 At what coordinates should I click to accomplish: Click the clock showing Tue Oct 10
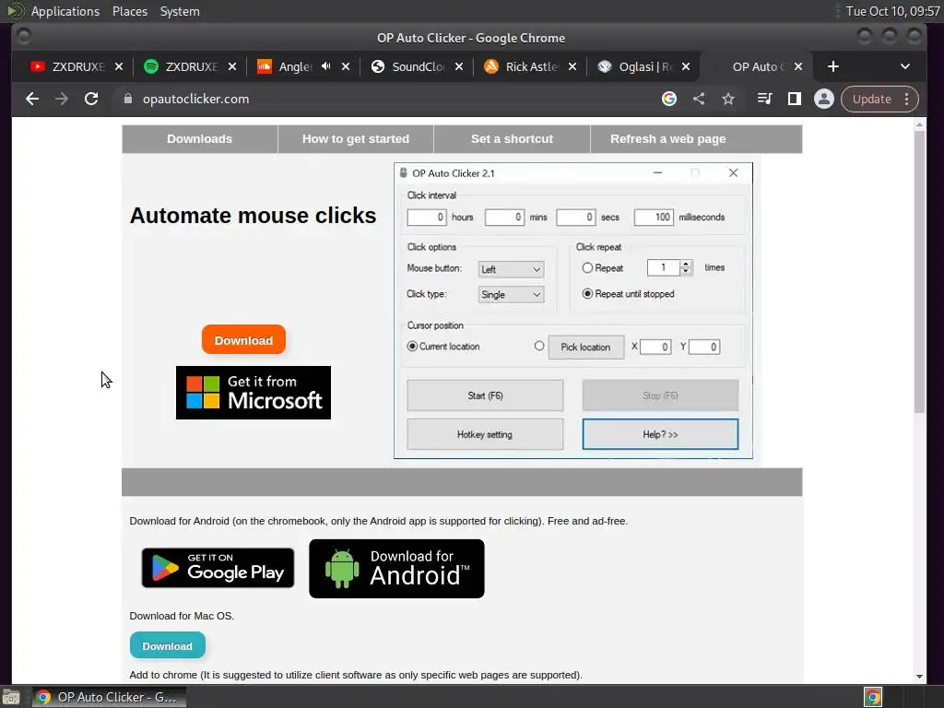(x=892, y=11)
